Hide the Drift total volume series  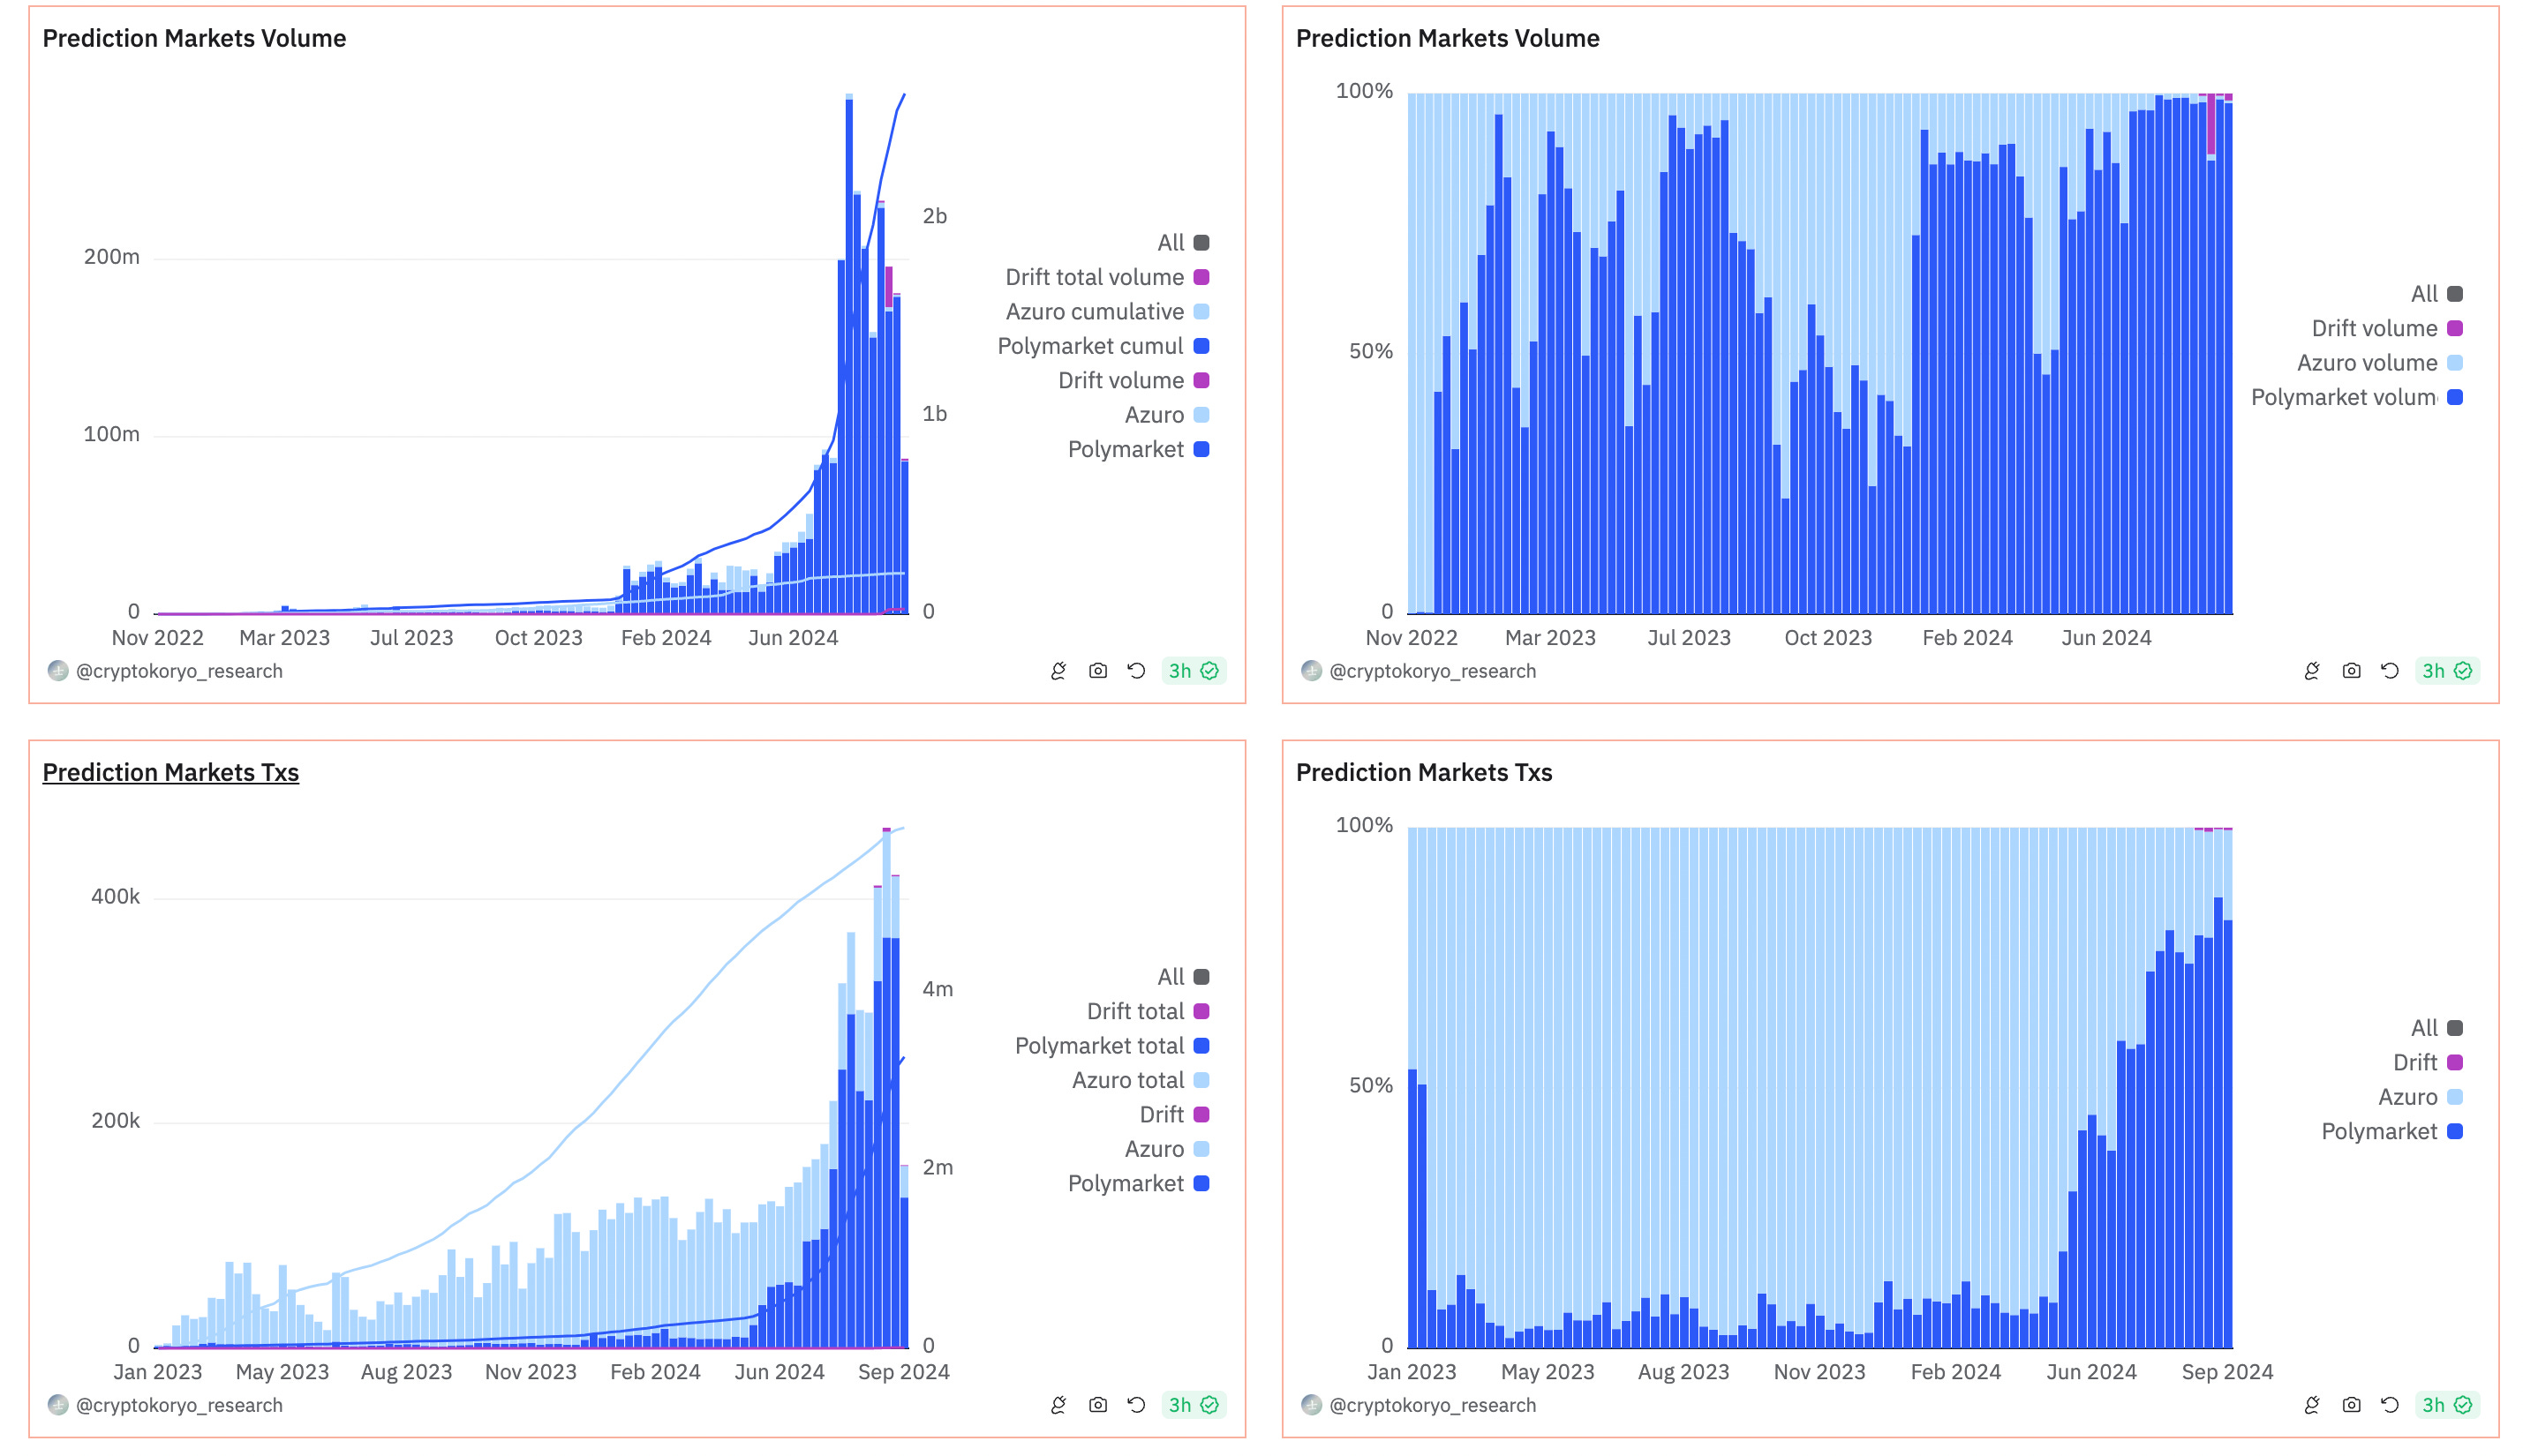1094,277
